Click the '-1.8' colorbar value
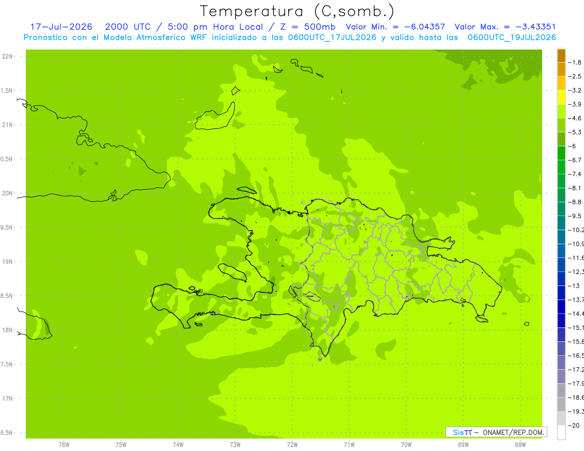This screenshot has height=451, width=584. (575, 62)
